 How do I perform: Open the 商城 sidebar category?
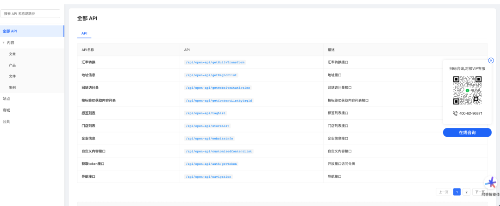coord(6,110)
